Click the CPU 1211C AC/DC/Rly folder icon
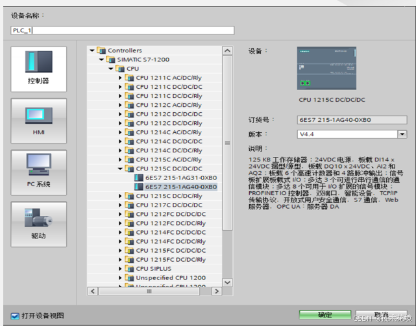The height and width of the screenshot is (326, 416). coord(129,78)
